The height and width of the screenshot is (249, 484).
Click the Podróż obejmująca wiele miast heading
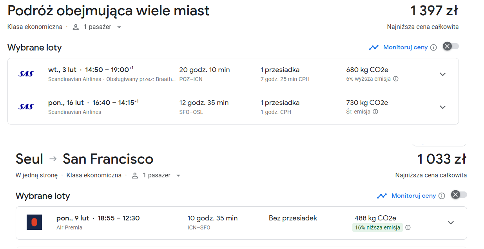(x=109, y=11)
